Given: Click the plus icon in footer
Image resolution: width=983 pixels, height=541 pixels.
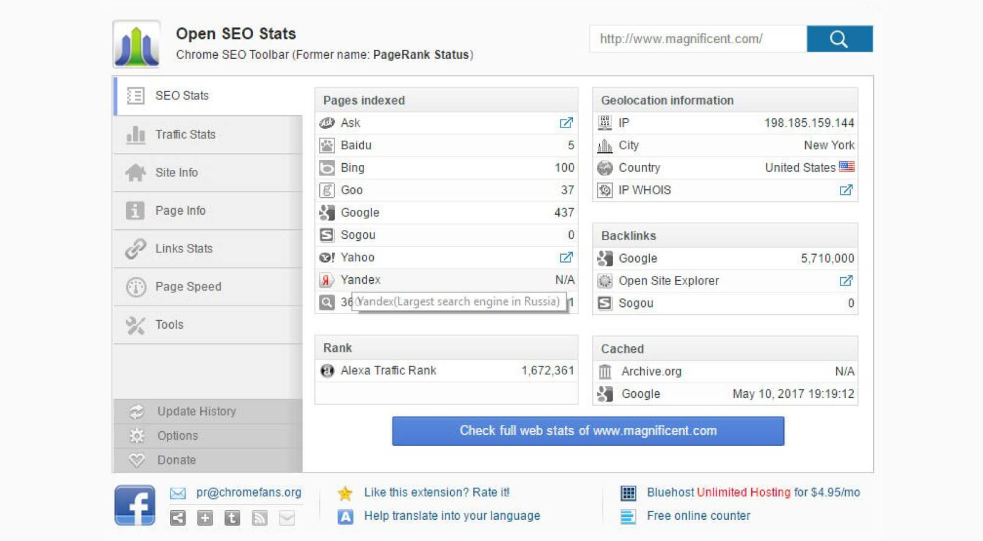Looking at the screenshot, I should point(205,518).
